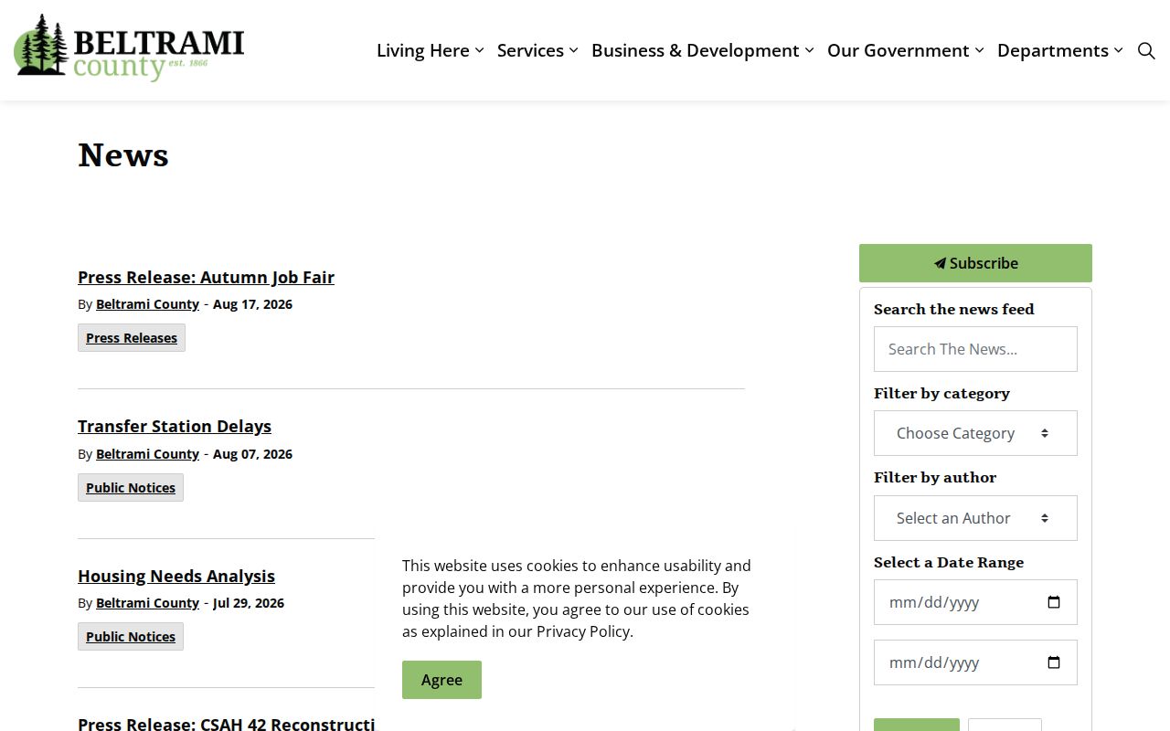
Task: Expand the Living Here menu
Action: tap(431, 50)
